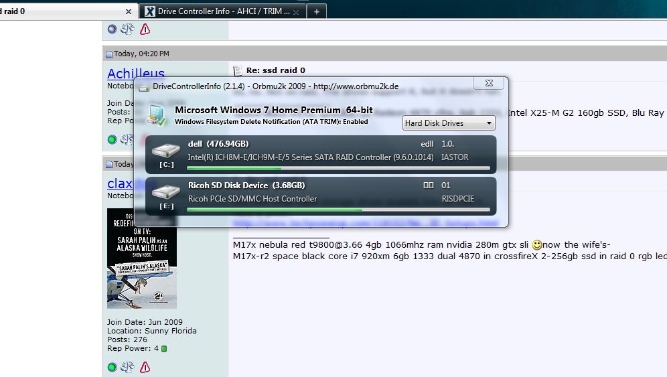The height and width of the screenshot is (377, 667).
Task: Click the 'dell (476.94GB)' drive name
Action: click(x=218, y=144)
